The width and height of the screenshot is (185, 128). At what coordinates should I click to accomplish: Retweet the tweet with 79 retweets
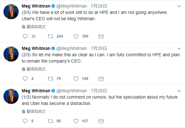[x=51, y=79]
